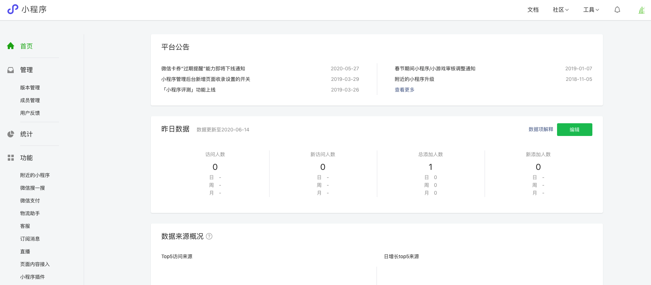Image resolution: width=651 pixels, height=285 pixels.
Task: Open announcement 微信卡券“过期提醒”能力即将下线通知
Action: pos(203,69)
